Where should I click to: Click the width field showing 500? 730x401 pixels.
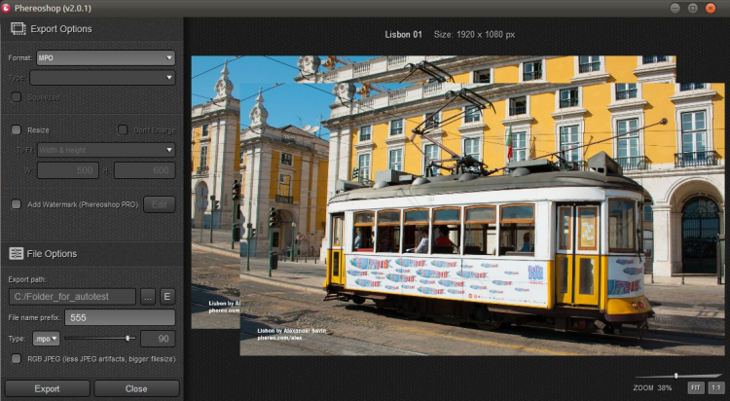pyautogui.click(x=68, y=170)
